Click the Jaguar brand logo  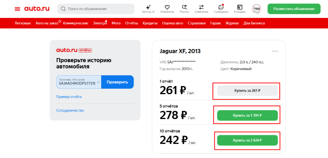pyautogui.click(x=275, y=51)
